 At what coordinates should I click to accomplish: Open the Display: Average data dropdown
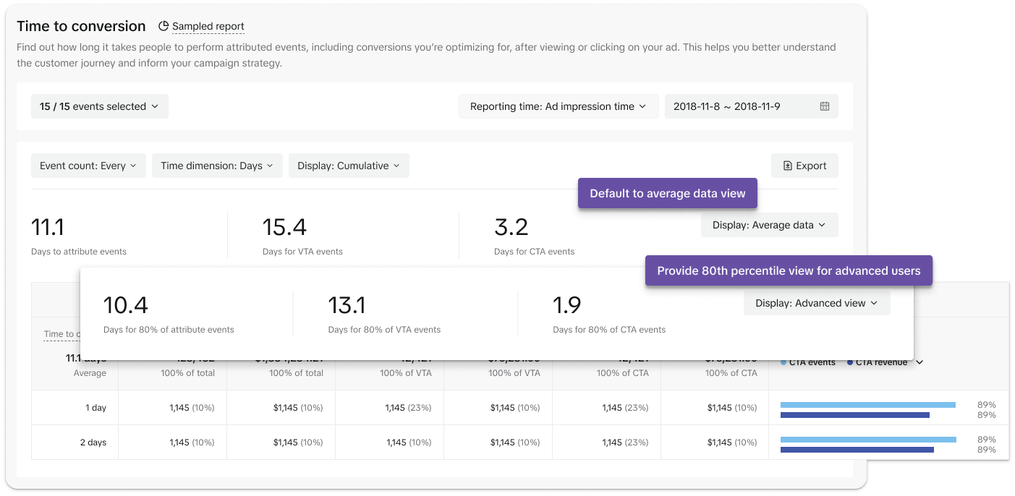[769, 225]
